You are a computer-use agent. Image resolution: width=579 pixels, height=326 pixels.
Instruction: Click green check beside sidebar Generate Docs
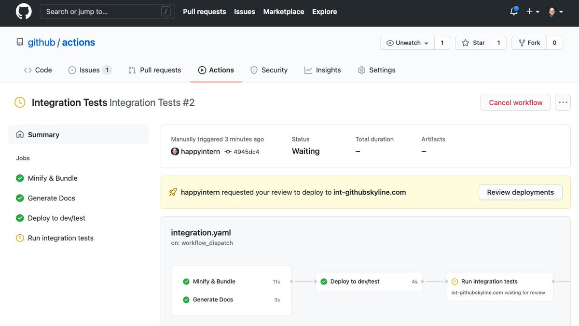pyautogui.click(x=20, y=198)
